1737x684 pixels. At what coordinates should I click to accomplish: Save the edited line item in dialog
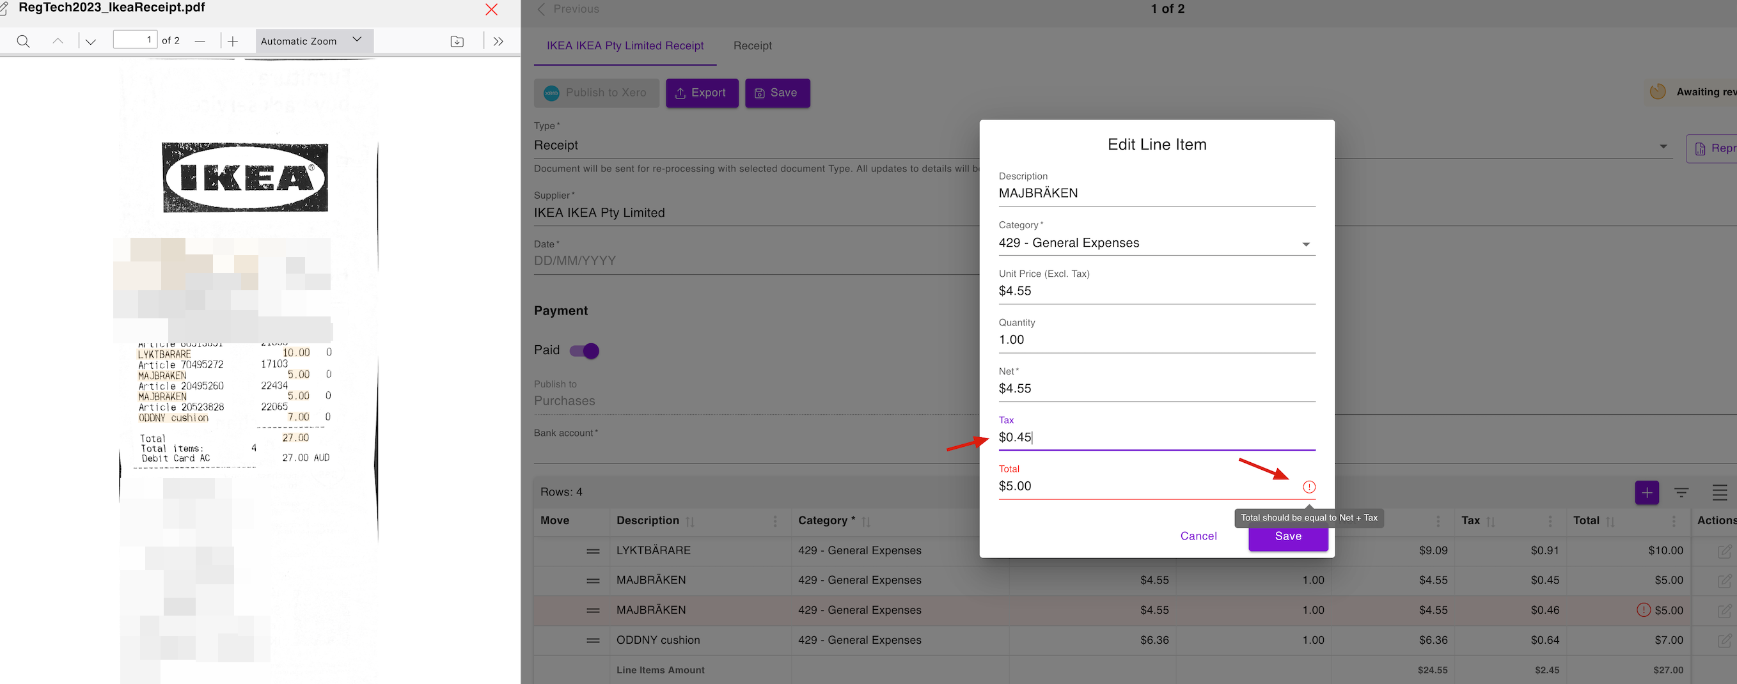pyautogui.click(x=1288, y=536)
